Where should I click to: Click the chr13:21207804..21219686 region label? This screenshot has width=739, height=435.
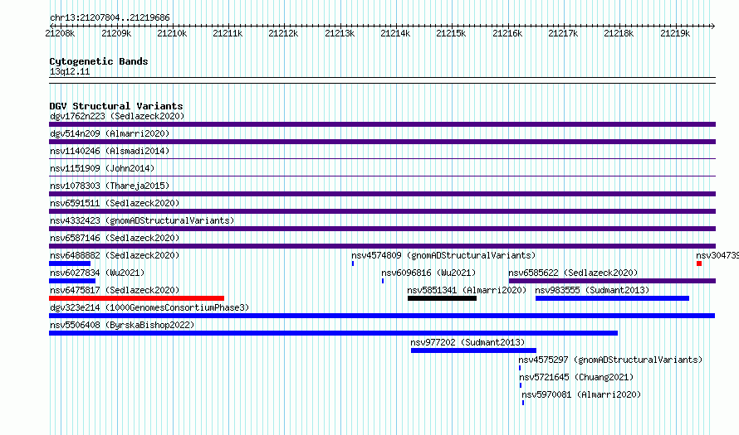click(x=110, y=17)
